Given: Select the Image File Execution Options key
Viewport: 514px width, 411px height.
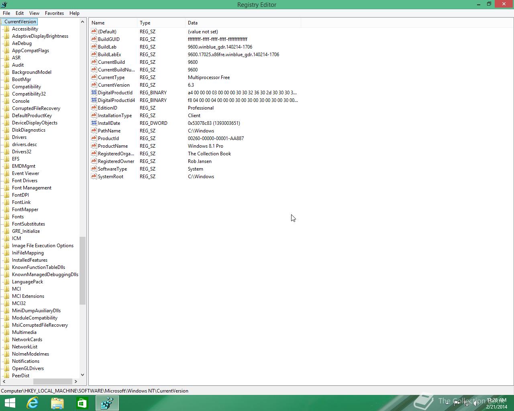Looking at the screenshot, I should (43, 246).
